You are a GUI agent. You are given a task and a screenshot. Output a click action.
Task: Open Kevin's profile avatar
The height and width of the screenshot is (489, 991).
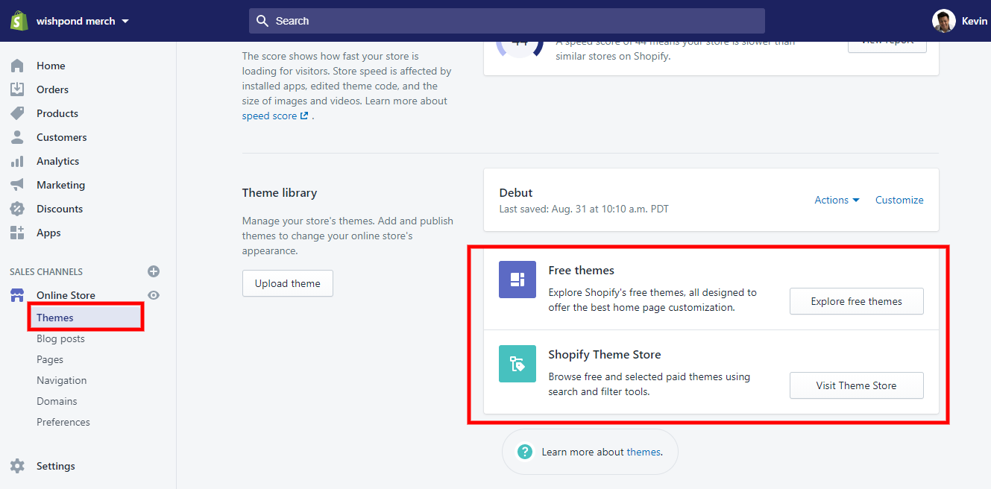944,21
